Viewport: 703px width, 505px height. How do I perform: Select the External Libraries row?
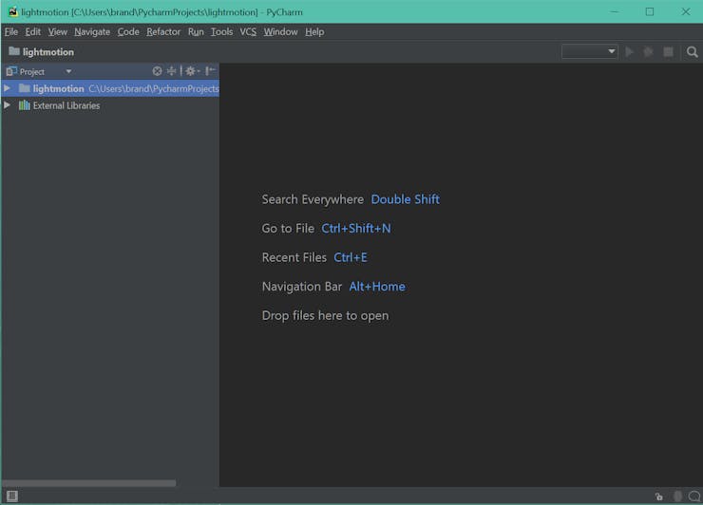click(110, 105)
